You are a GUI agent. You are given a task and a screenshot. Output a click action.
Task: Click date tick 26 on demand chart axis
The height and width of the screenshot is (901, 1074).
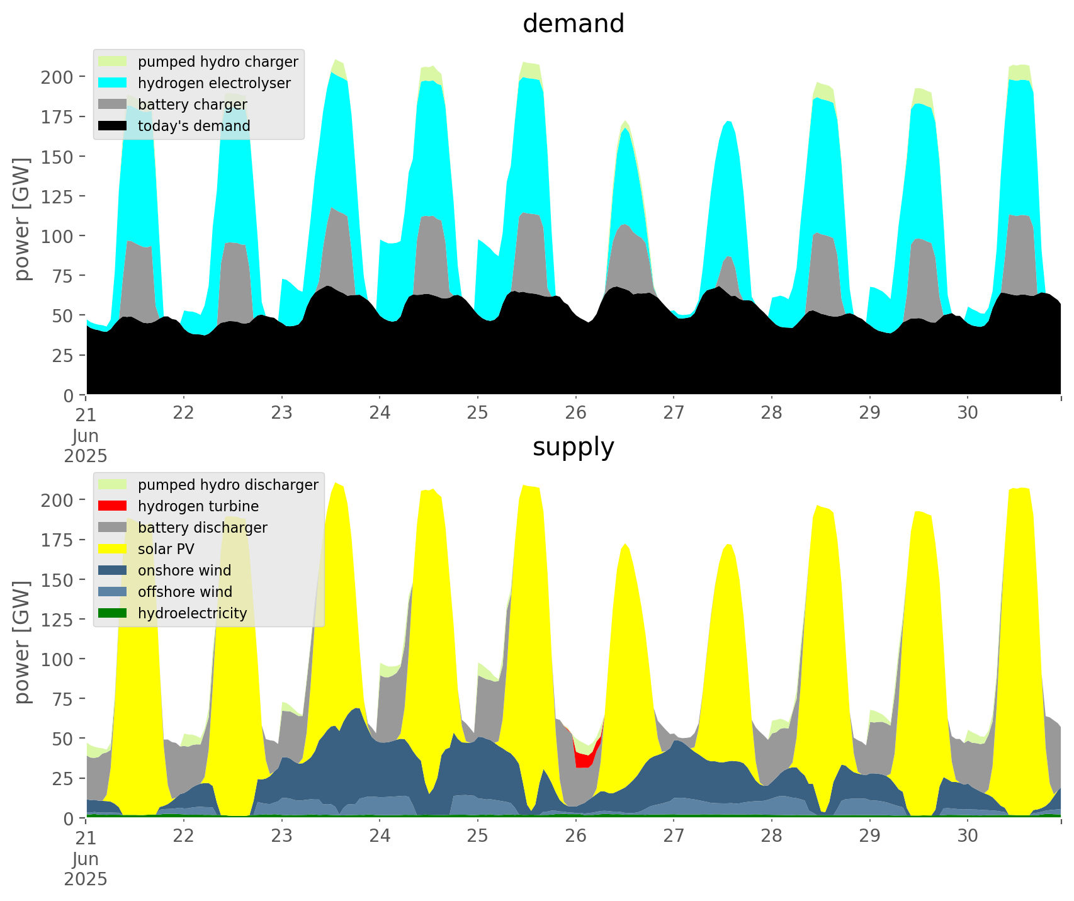click(575, 413)
